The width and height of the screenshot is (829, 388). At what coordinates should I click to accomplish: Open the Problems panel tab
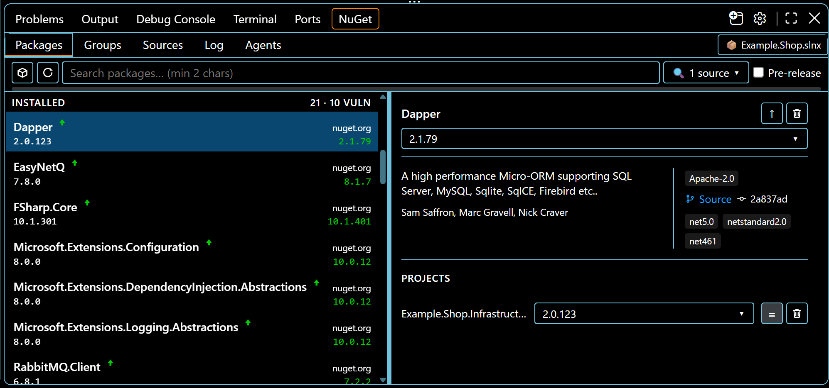click(39, 19)
